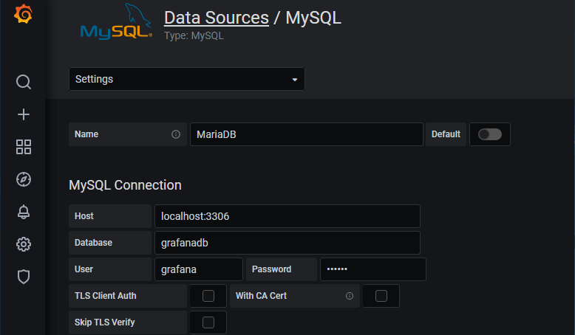This screenshot has height=335, width=575.
Task: Focus the Password input field
Action: pyautogui.click(x=373, y=269)
